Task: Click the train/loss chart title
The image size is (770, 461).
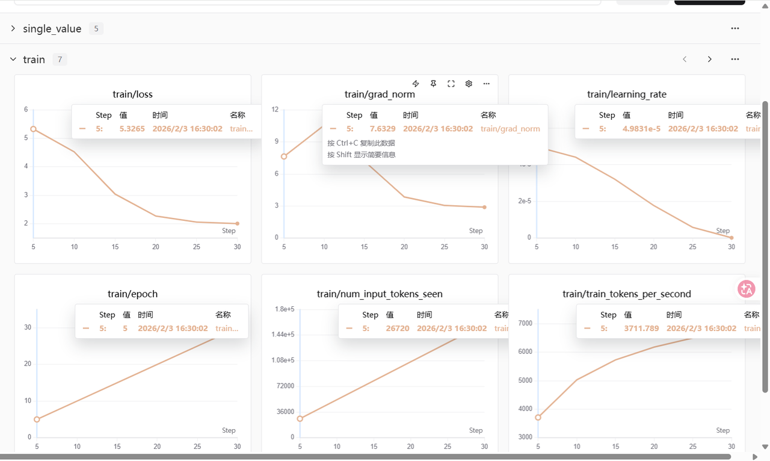Action: (x=132, y=94)
